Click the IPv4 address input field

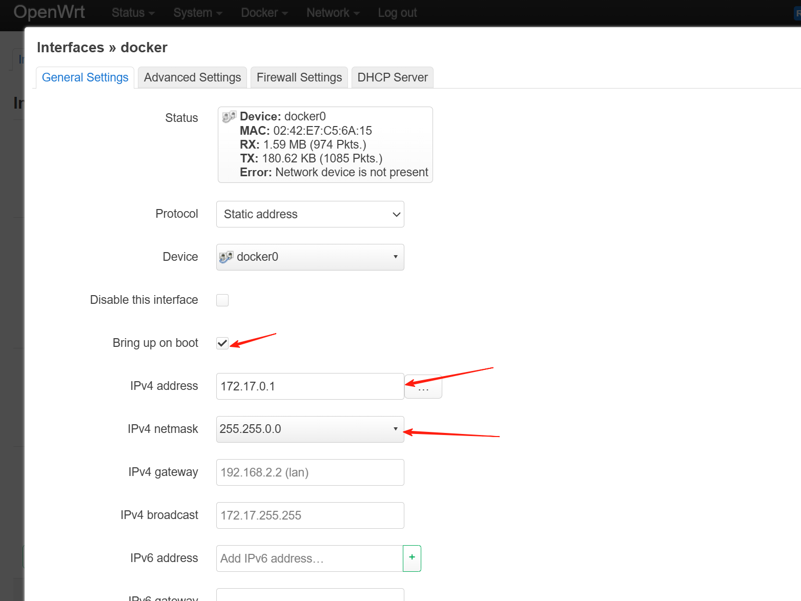(310, 386)
